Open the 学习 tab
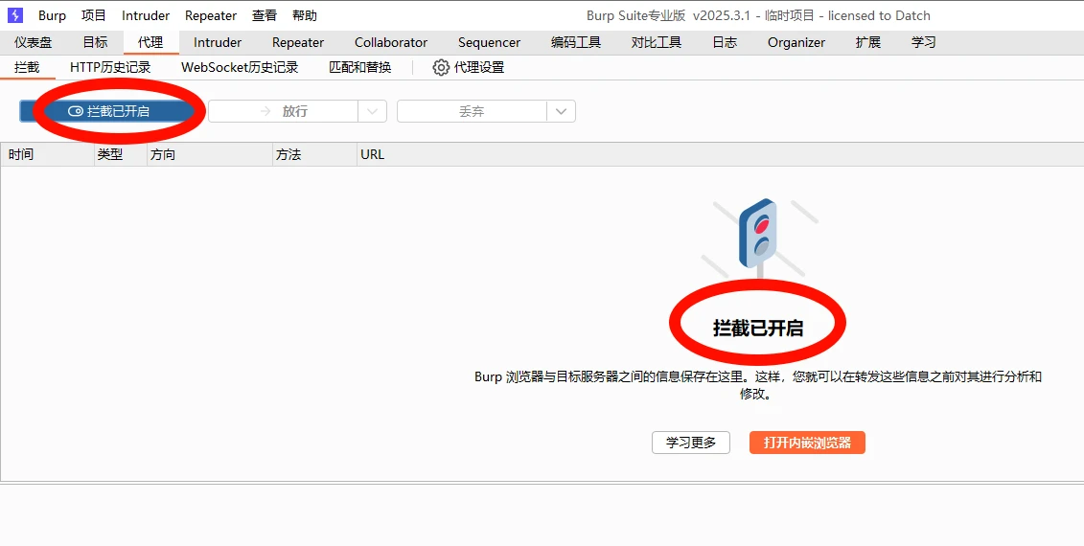The width and height of the screenshot is (1084, 546). pos(924,42)
